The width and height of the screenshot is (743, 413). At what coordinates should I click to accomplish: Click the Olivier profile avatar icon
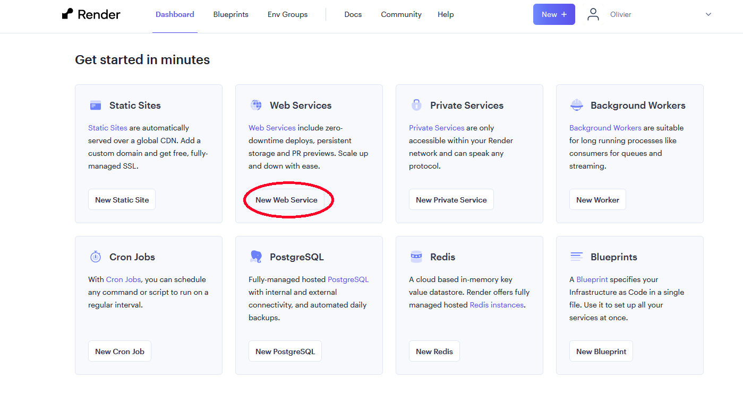tap(593, 14)
